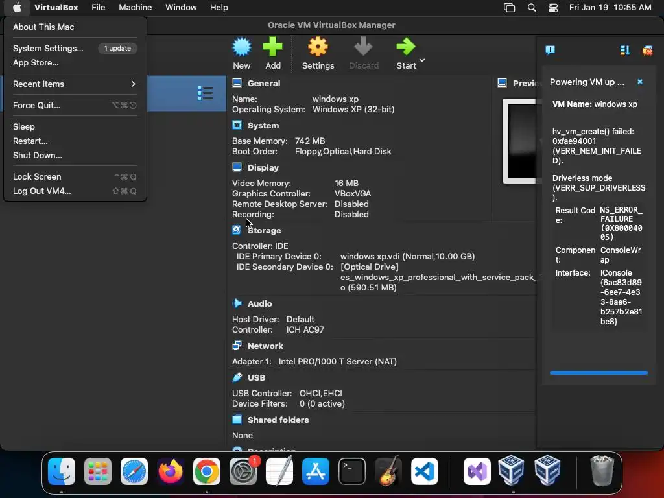Click the VM preview thumbnail
Screen dimensions: 664x498
point(519,141)
